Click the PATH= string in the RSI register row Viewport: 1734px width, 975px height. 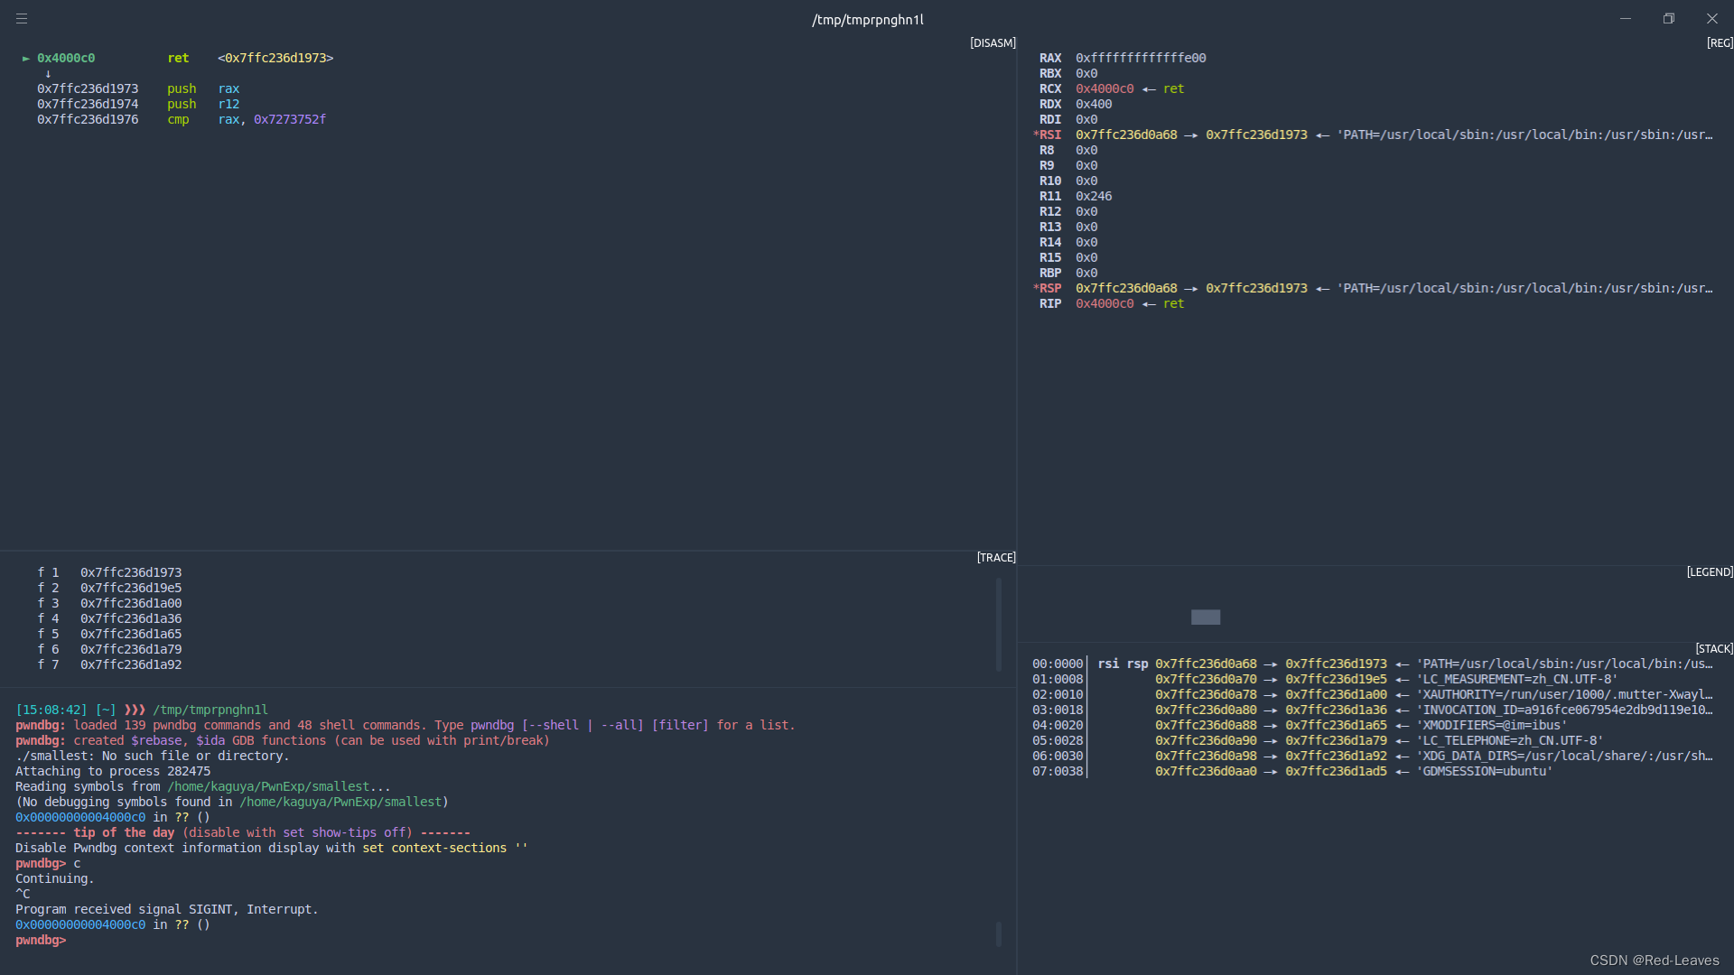1524,135
